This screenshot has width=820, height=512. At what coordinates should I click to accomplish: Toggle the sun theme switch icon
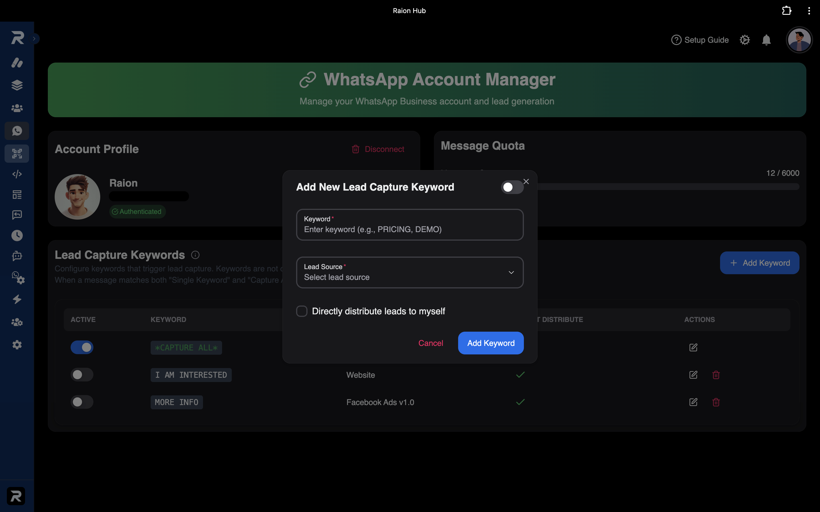pos(745,40)
